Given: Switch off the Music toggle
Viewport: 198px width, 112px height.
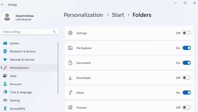Looking at the screenshot, I should tap(187, 93).
